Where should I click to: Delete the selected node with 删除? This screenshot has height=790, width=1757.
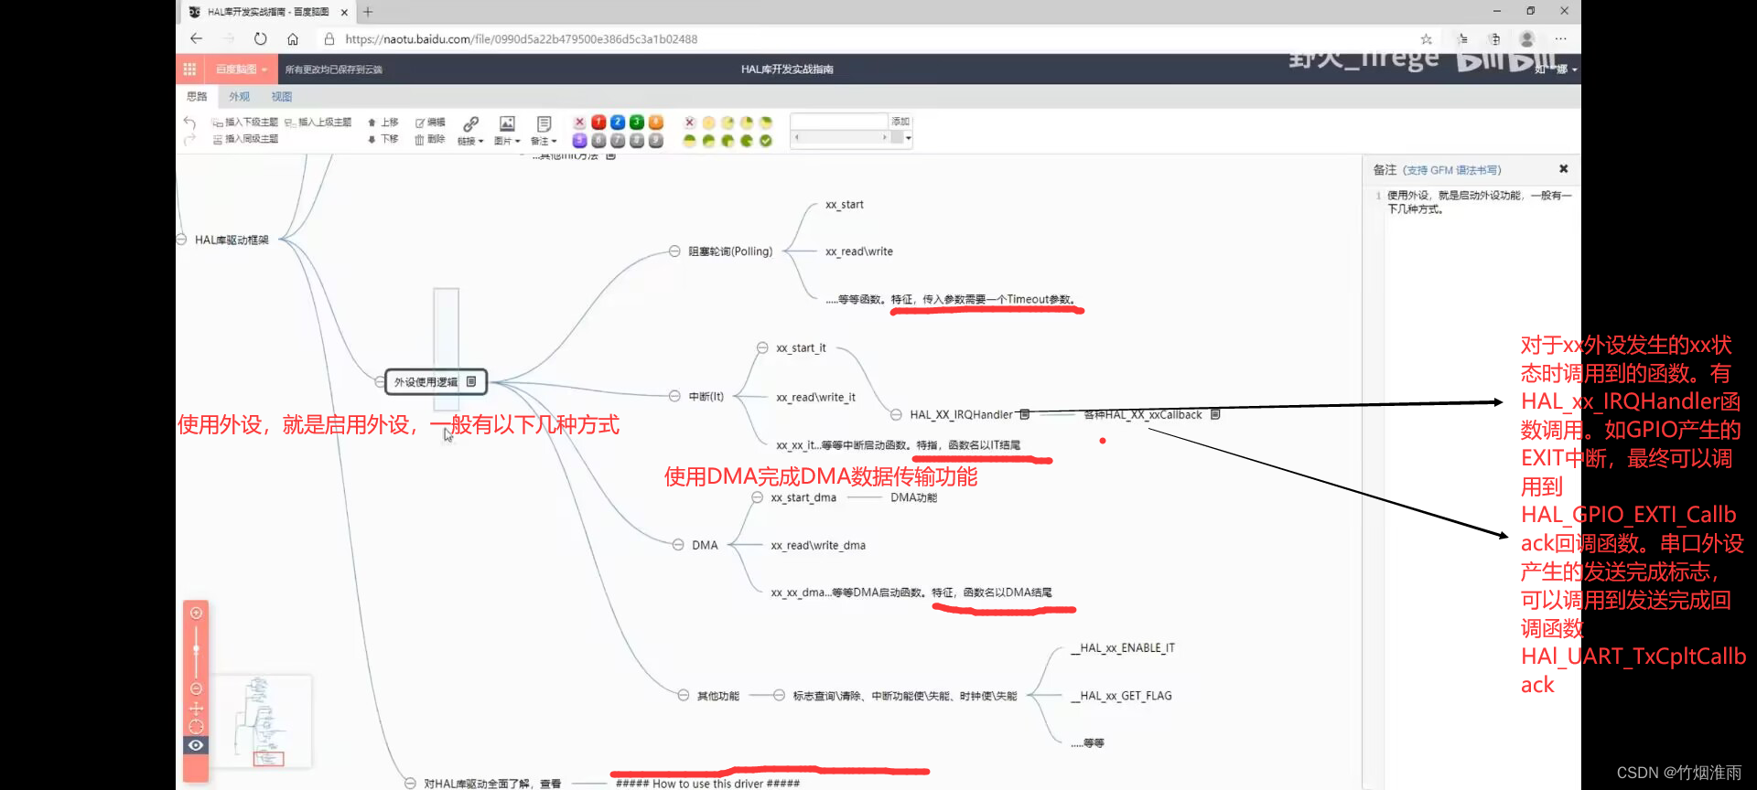(430, 139)
